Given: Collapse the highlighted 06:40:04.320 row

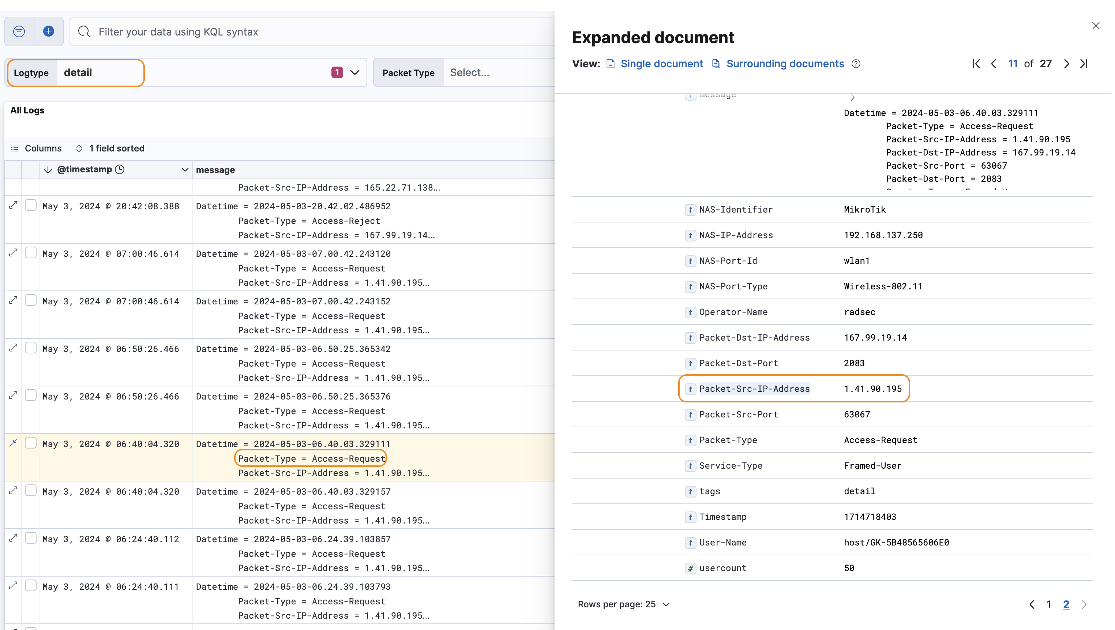Looking at the screenshot, I should 14,443.
